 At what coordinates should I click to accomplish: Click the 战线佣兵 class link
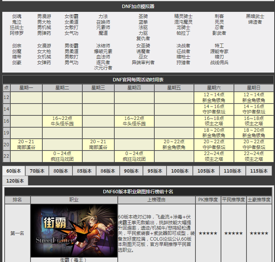coord(219,63)
